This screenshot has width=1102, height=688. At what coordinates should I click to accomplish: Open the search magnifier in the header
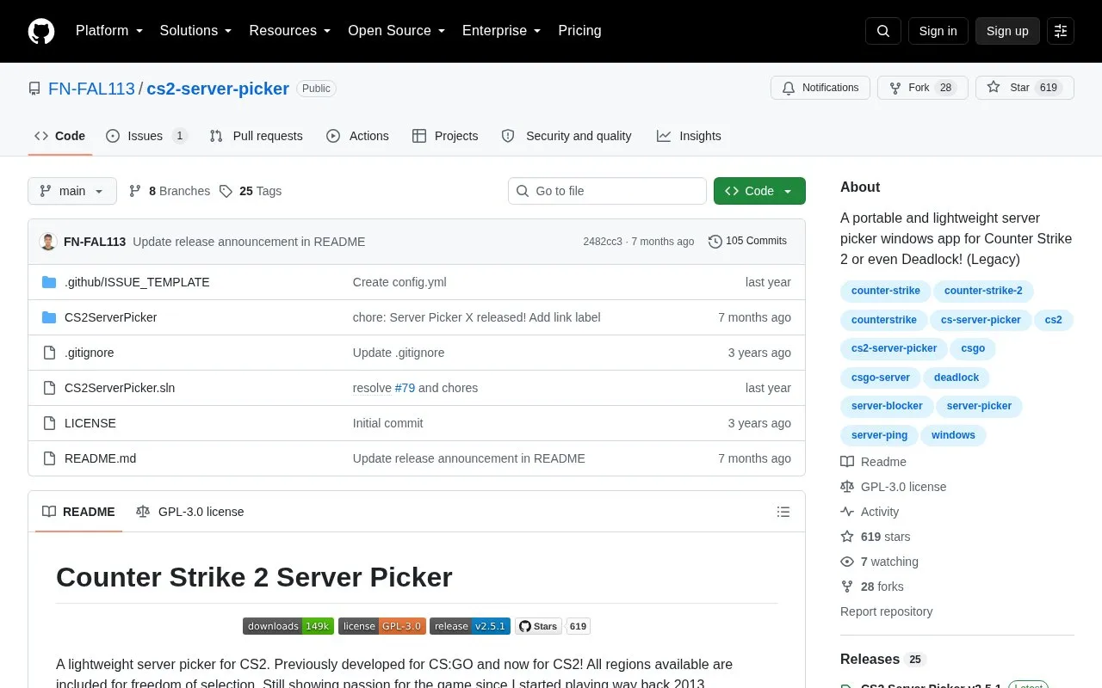[x=883, y=31]
